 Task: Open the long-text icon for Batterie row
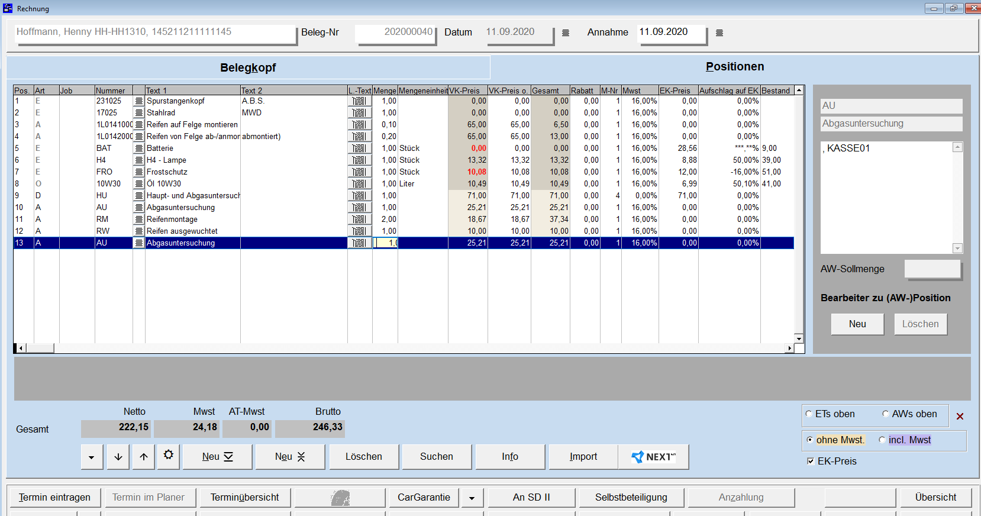tap(139, 149)
